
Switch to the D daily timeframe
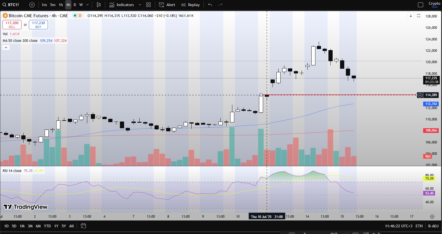(75, 5)
